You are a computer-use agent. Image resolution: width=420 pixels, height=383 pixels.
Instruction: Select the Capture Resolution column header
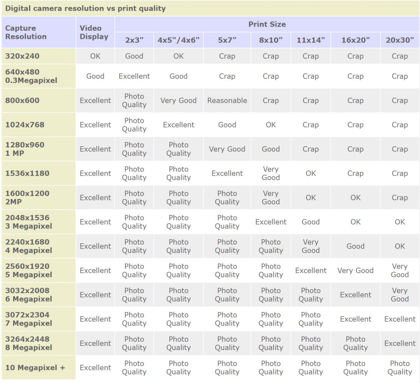click(x=26, y=32)
